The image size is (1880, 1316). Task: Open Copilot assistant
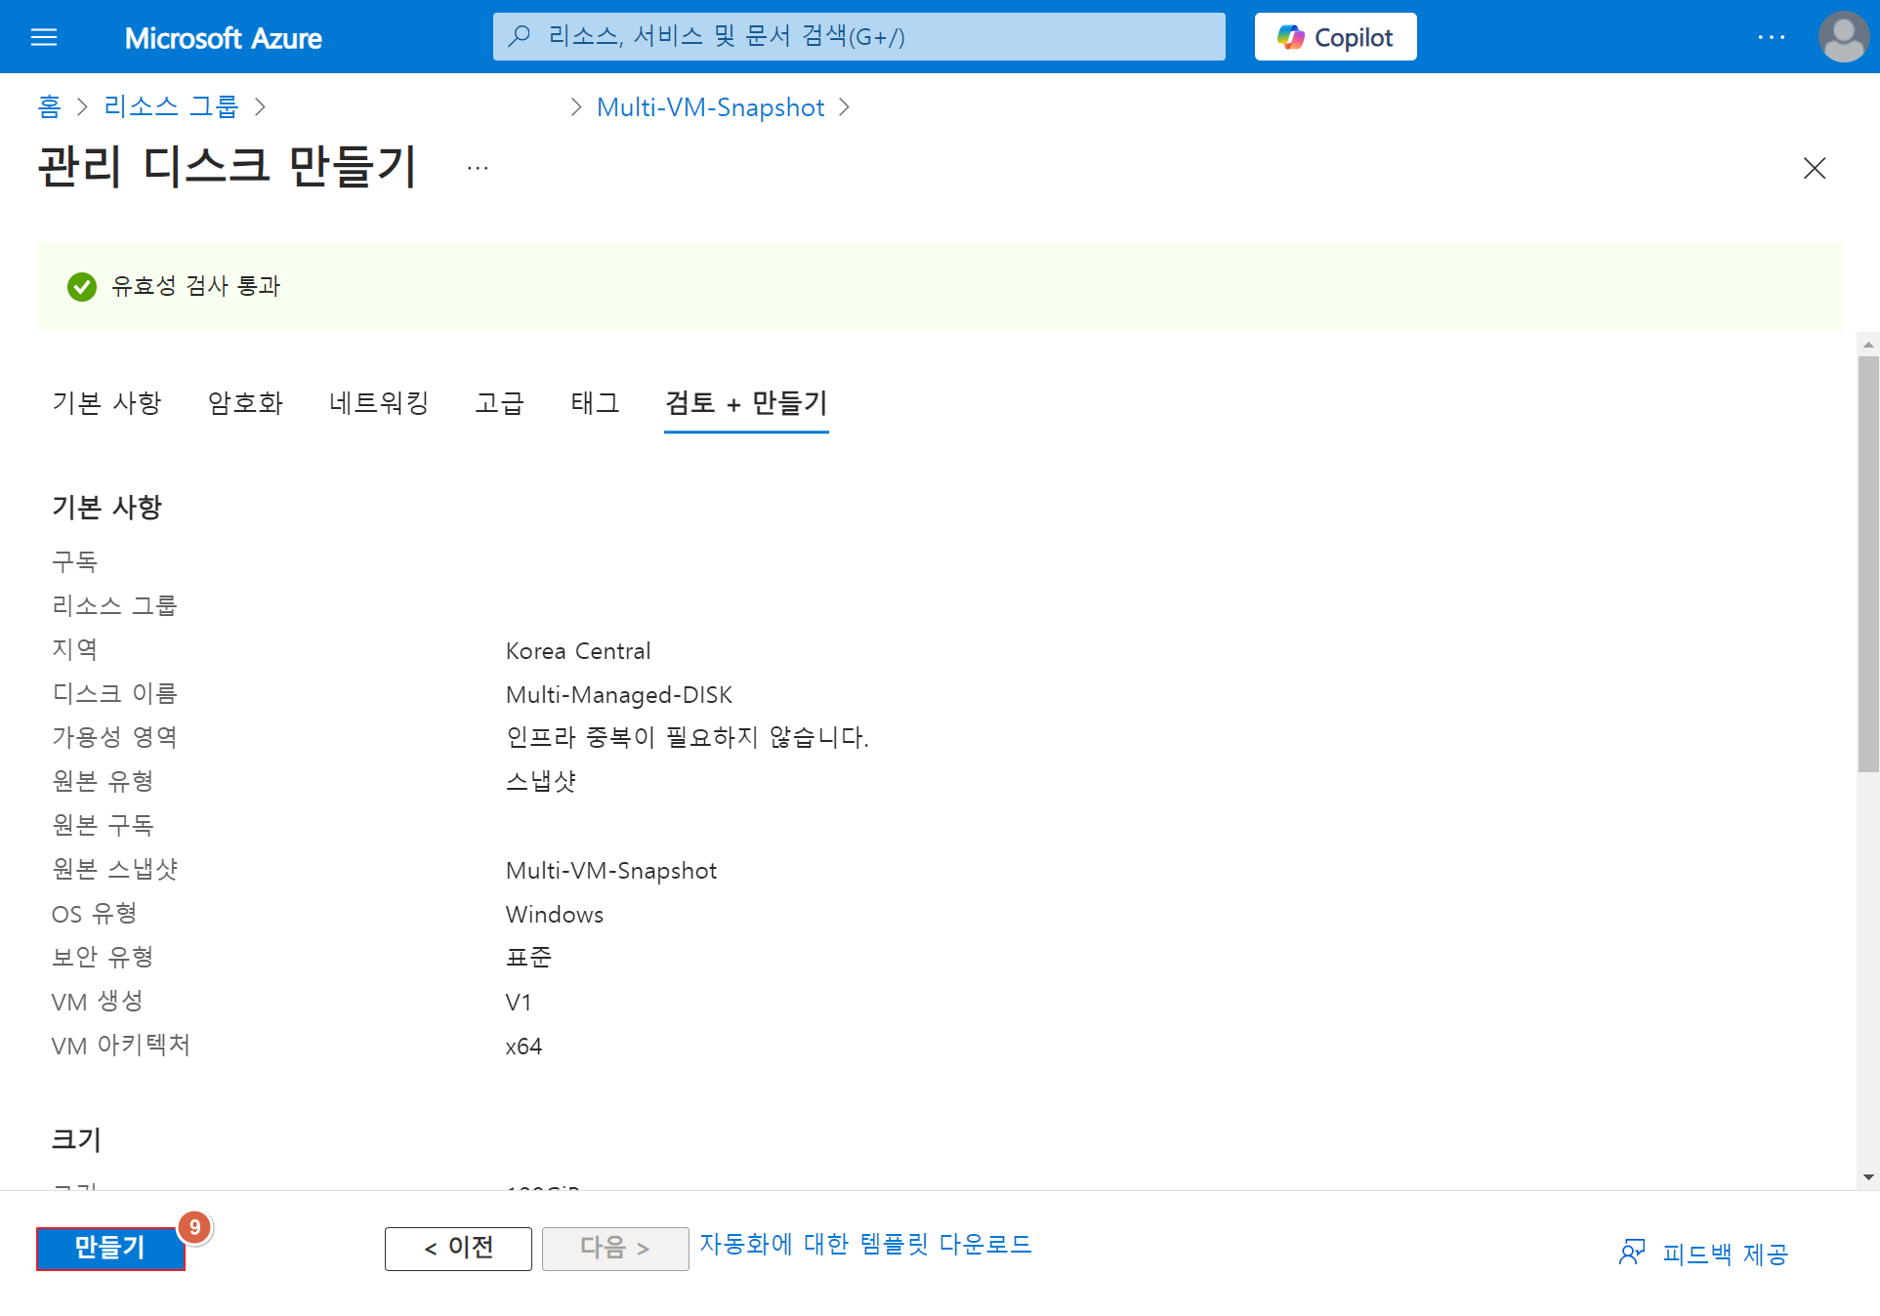click(1335, 37)
